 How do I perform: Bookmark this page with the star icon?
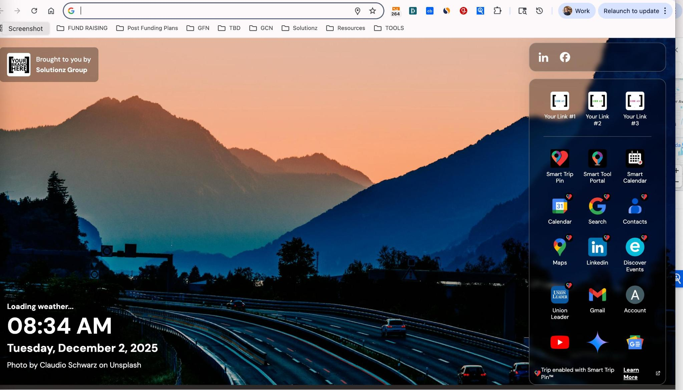pyautogui.click(x=372, y=11)
